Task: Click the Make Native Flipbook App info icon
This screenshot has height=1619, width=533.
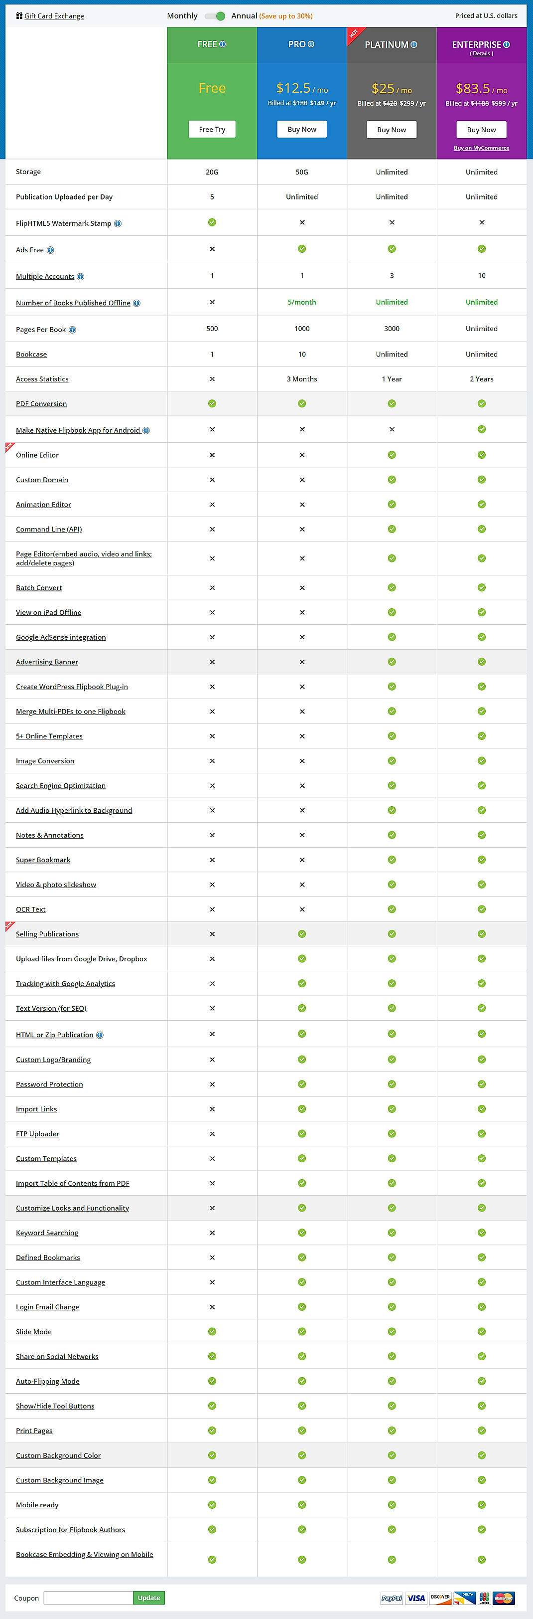Action: tap(146, 430)
